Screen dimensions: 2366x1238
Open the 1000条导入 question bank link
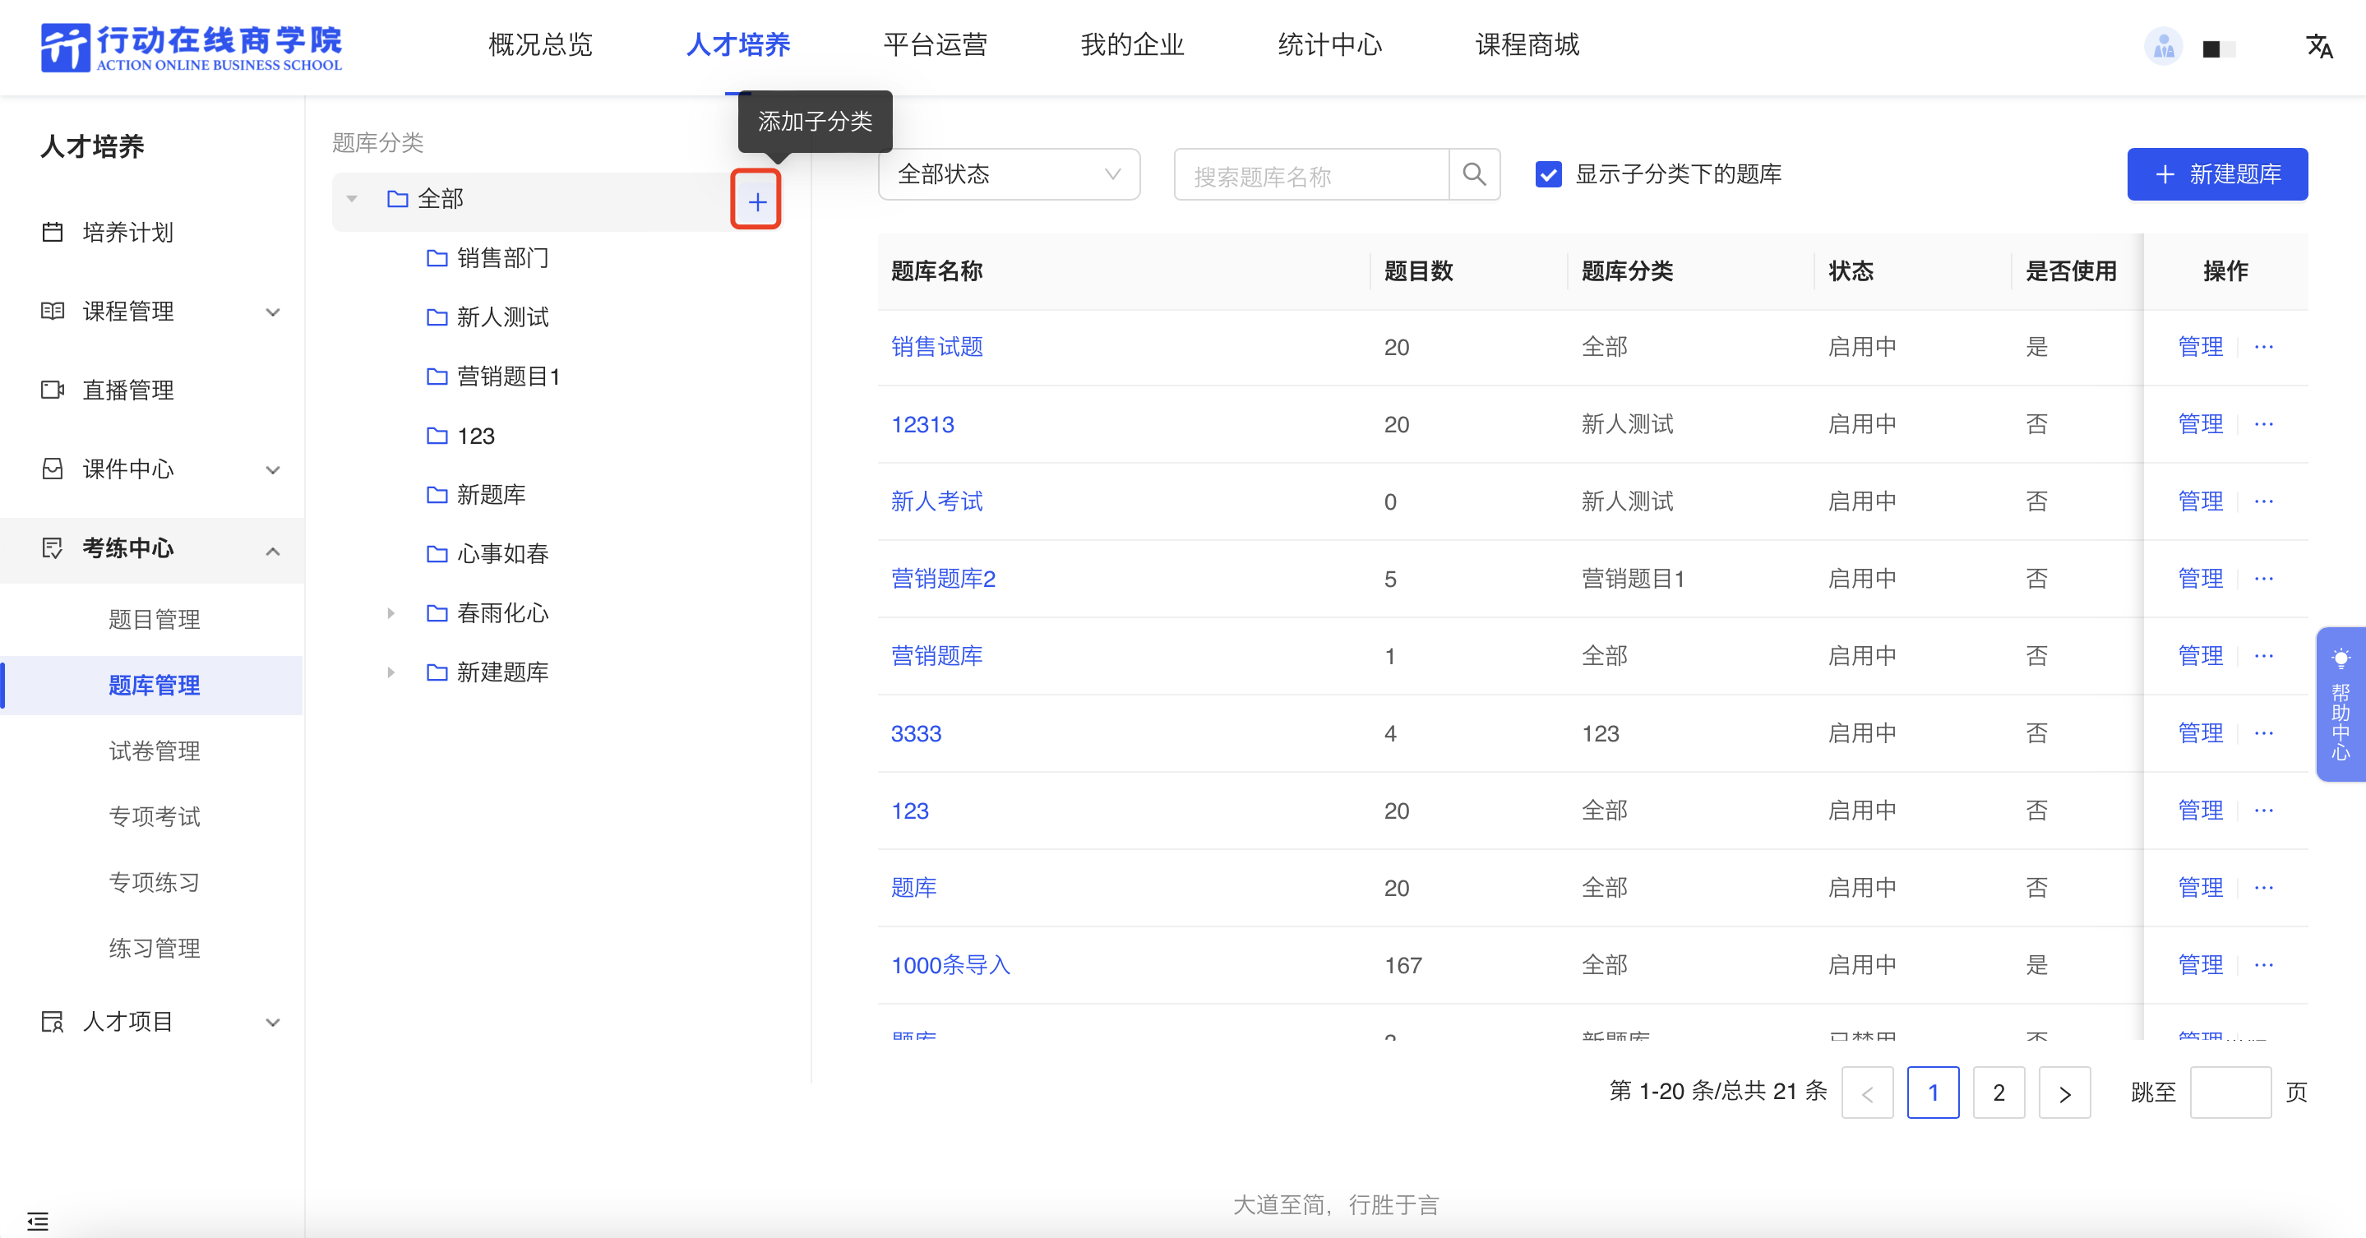(950, 965)
